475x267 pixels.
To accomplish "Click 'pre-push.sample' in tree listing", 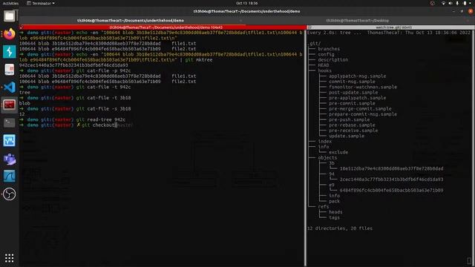I will tap(350, 119).
